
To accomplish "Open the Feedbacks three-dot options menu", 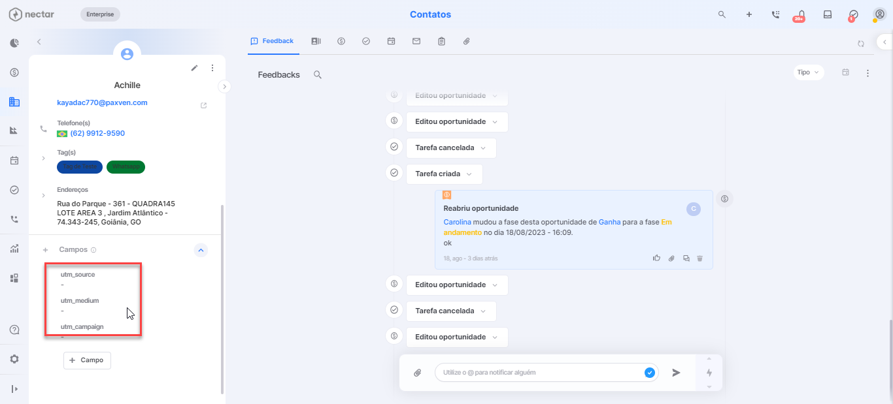I will (x=868, y=73).
